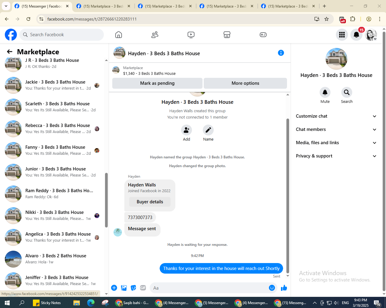Open the Facebook menu grid icon
386x308 pixels.
[342, 35]
